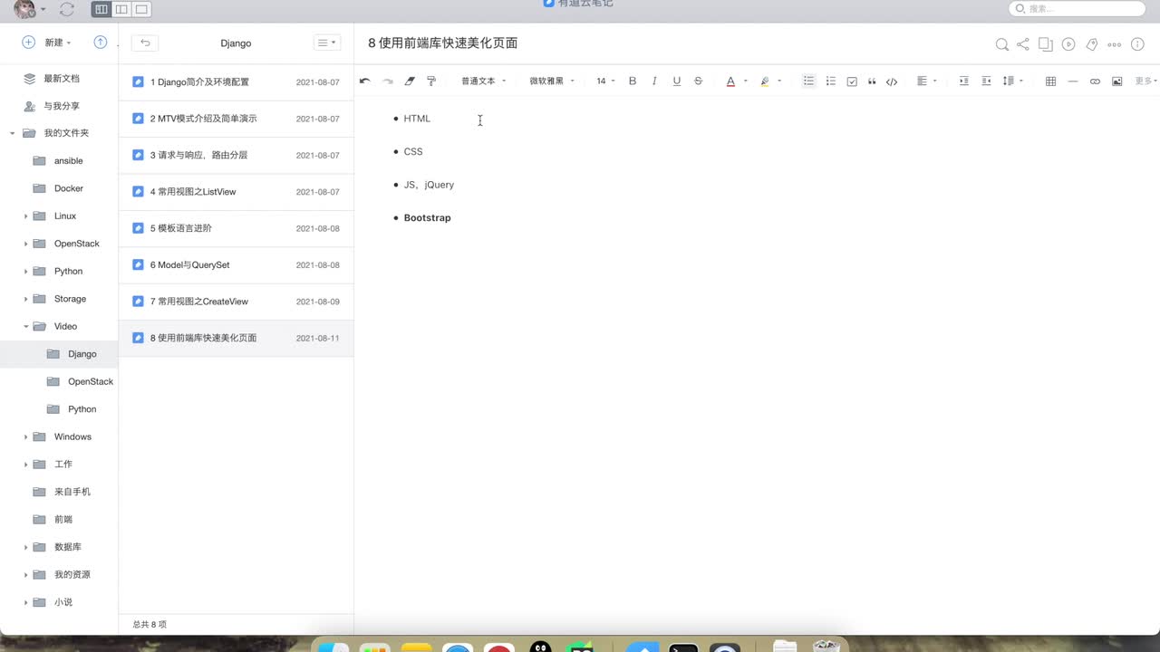
Task: Add a tag to the note
Action: point(1091,44)
